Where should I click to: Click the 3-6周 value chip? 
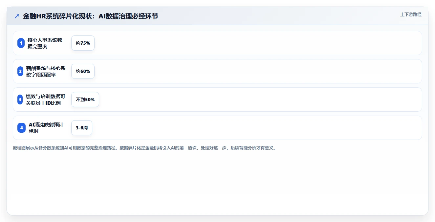[82, 128]
